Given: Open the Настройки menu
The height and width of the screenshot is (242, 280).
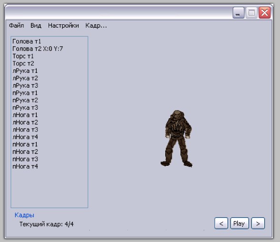Looking at the screenshot, I should [x=63, y=26].
